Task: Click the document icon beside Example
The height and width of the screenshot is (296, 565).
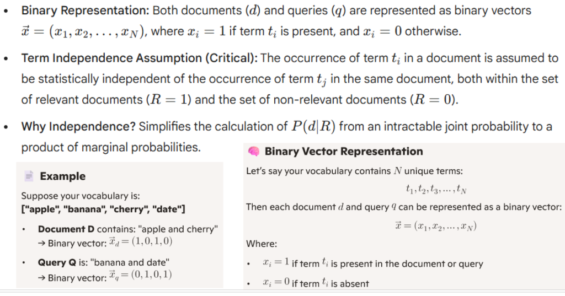Action: (29, 176)
